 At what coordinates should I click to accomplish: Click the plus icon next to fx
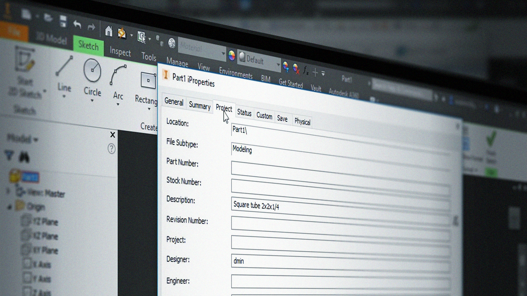pos(315,72)
